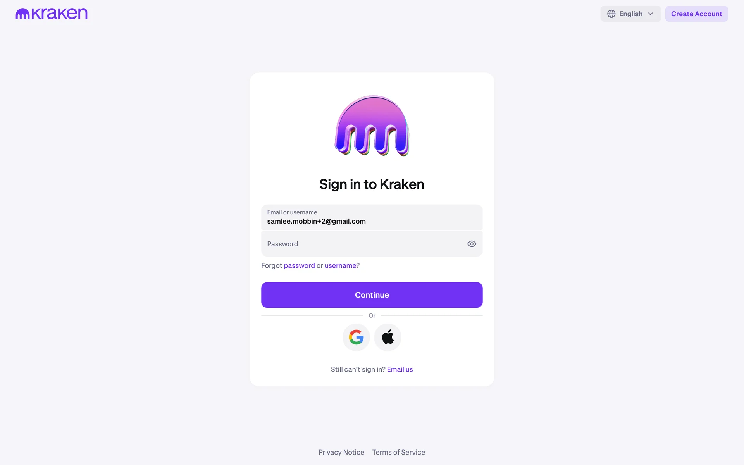744x465 pixels.
Task: Open the forgot username link
Action: coord(340,265)
